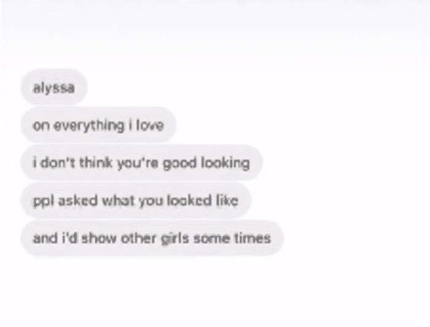Click the word "looked" in the fourth message

(x=188, y=200)
